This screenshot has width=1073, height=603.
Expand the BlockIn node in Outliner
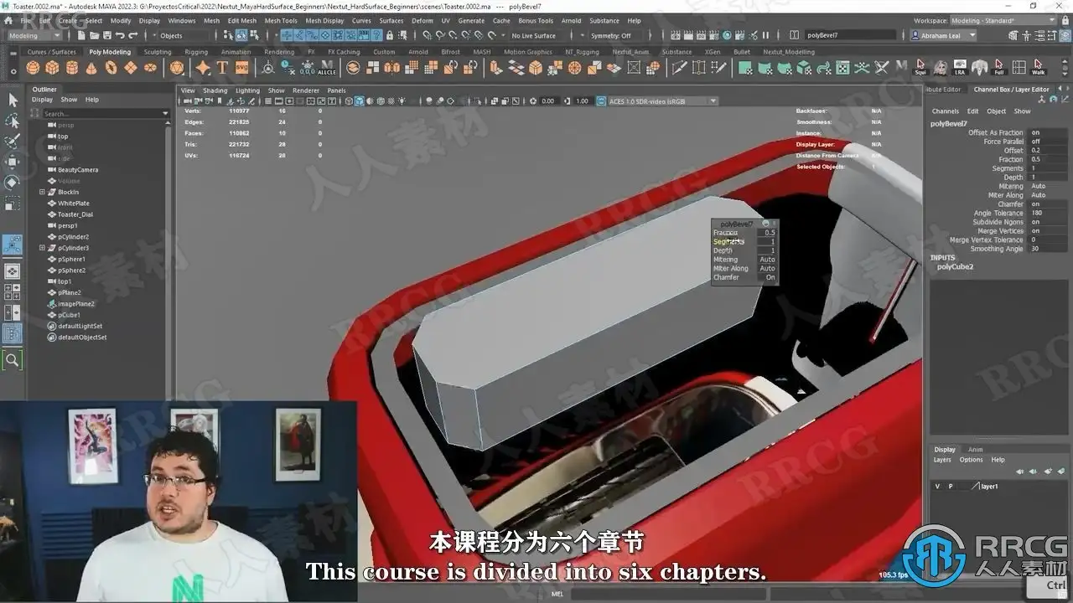click(x=42, y=192)
